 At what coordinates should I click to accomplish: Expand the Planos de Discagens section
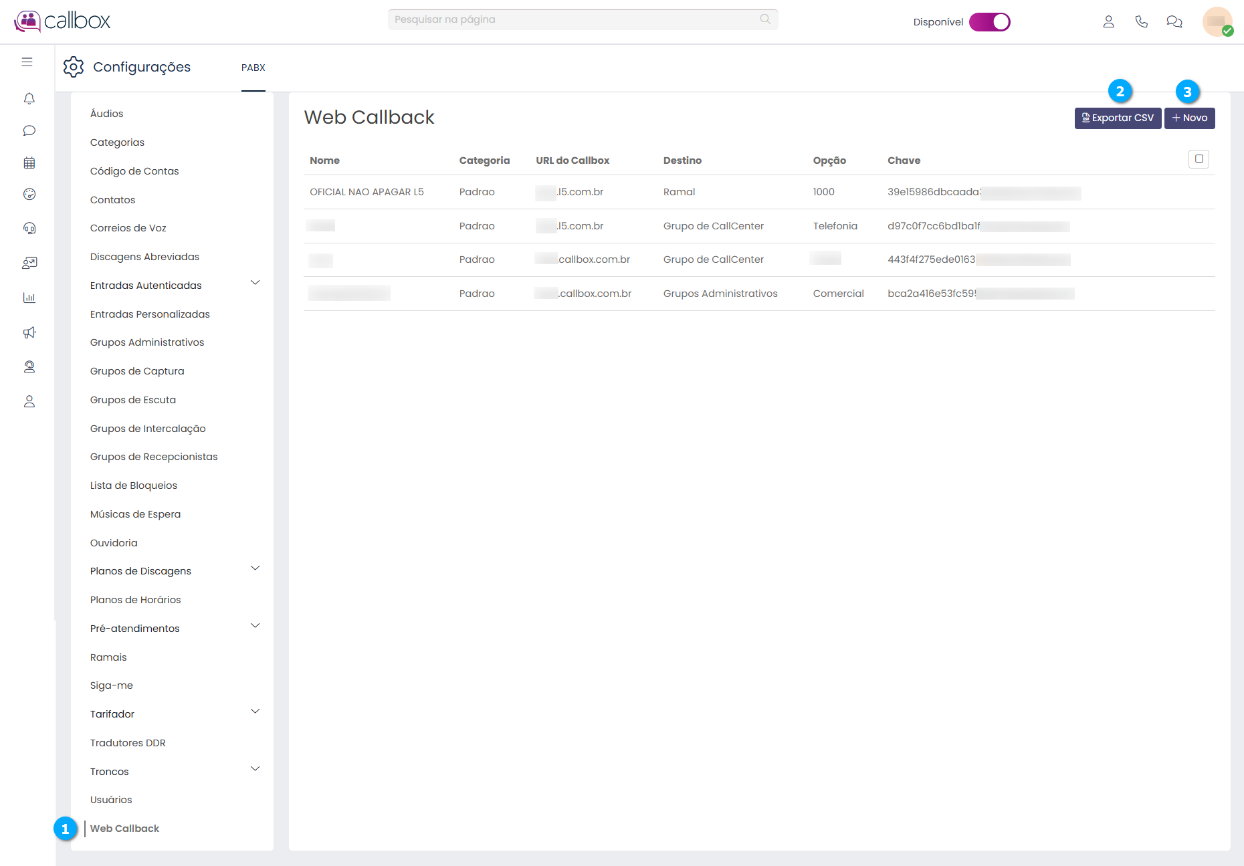[x=255, y=568]
